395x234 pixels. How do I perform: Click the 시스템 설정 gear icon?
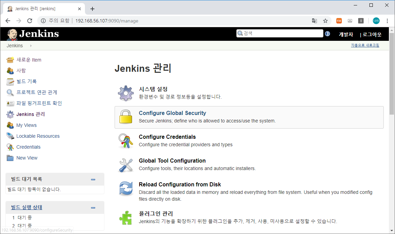pos(126,93)
